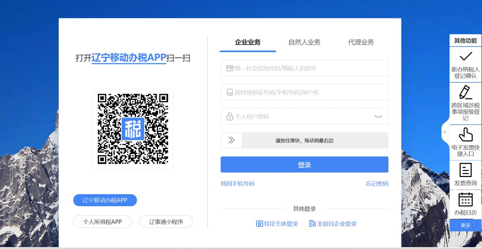
Task: Focus the 统一社会信用代码/纳税人识别号 field
Action: pos(304,68)
